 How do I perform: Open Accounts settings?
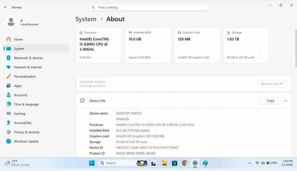36,95
